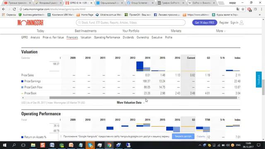Select the Financials section tab
Image resolution: width=265 pixels, height=149 pixels.
point(72,38)
